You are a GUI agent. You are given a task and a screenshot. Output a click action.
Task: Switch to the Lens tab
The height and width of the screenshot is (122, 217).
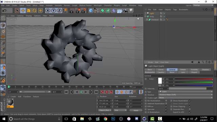click(183, 72)
